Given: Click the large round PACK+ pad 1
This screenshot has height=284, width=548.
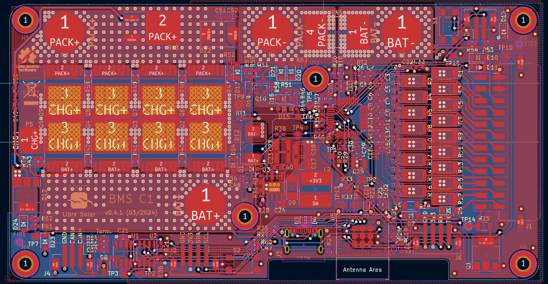Looking at the screenshot, I should (x=64, y=32).
